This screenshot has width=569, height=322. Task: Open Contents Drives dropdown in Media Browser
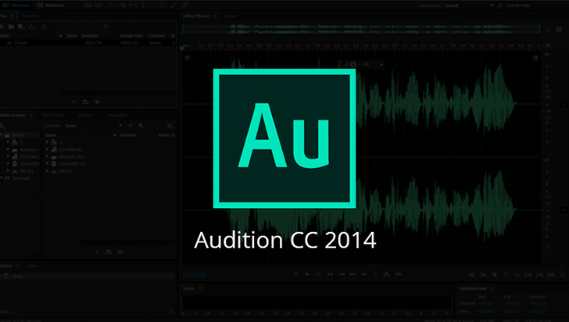pyautogui.click(x=93, y=126)
